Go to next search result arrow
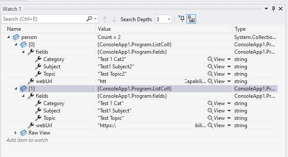The height and width of the screenshot is (157, 288). click(x=114, y=19)
